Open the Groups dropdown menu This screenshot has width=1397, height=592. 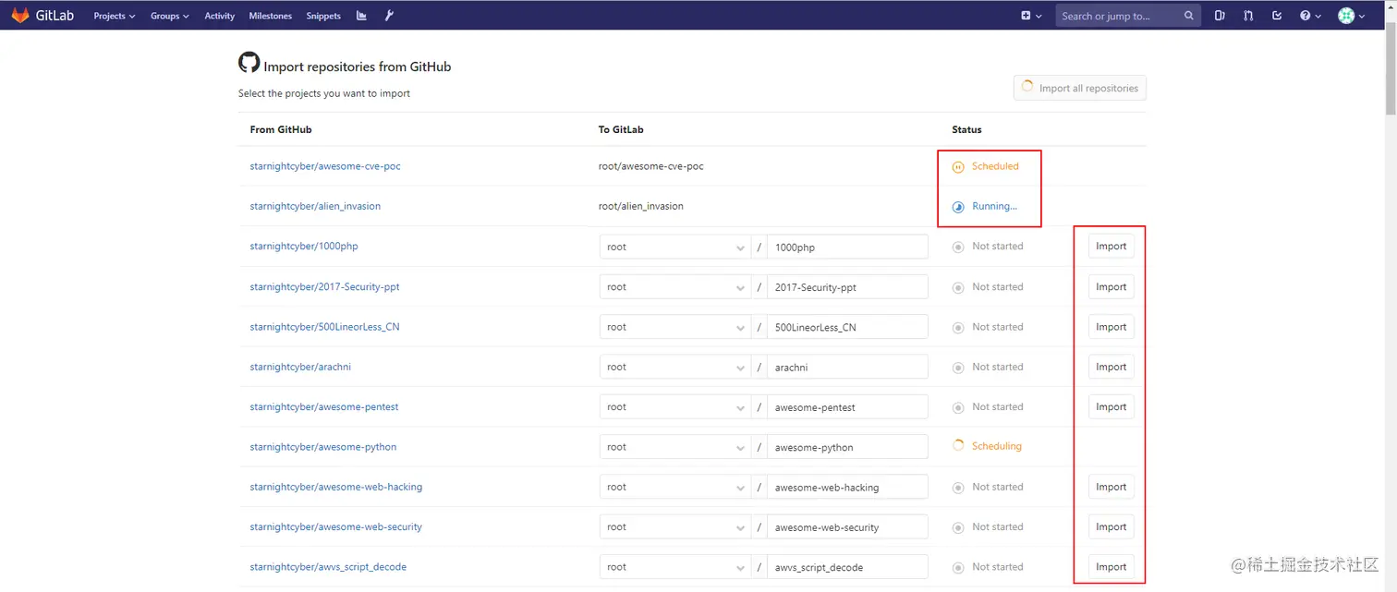coord(170,16)
